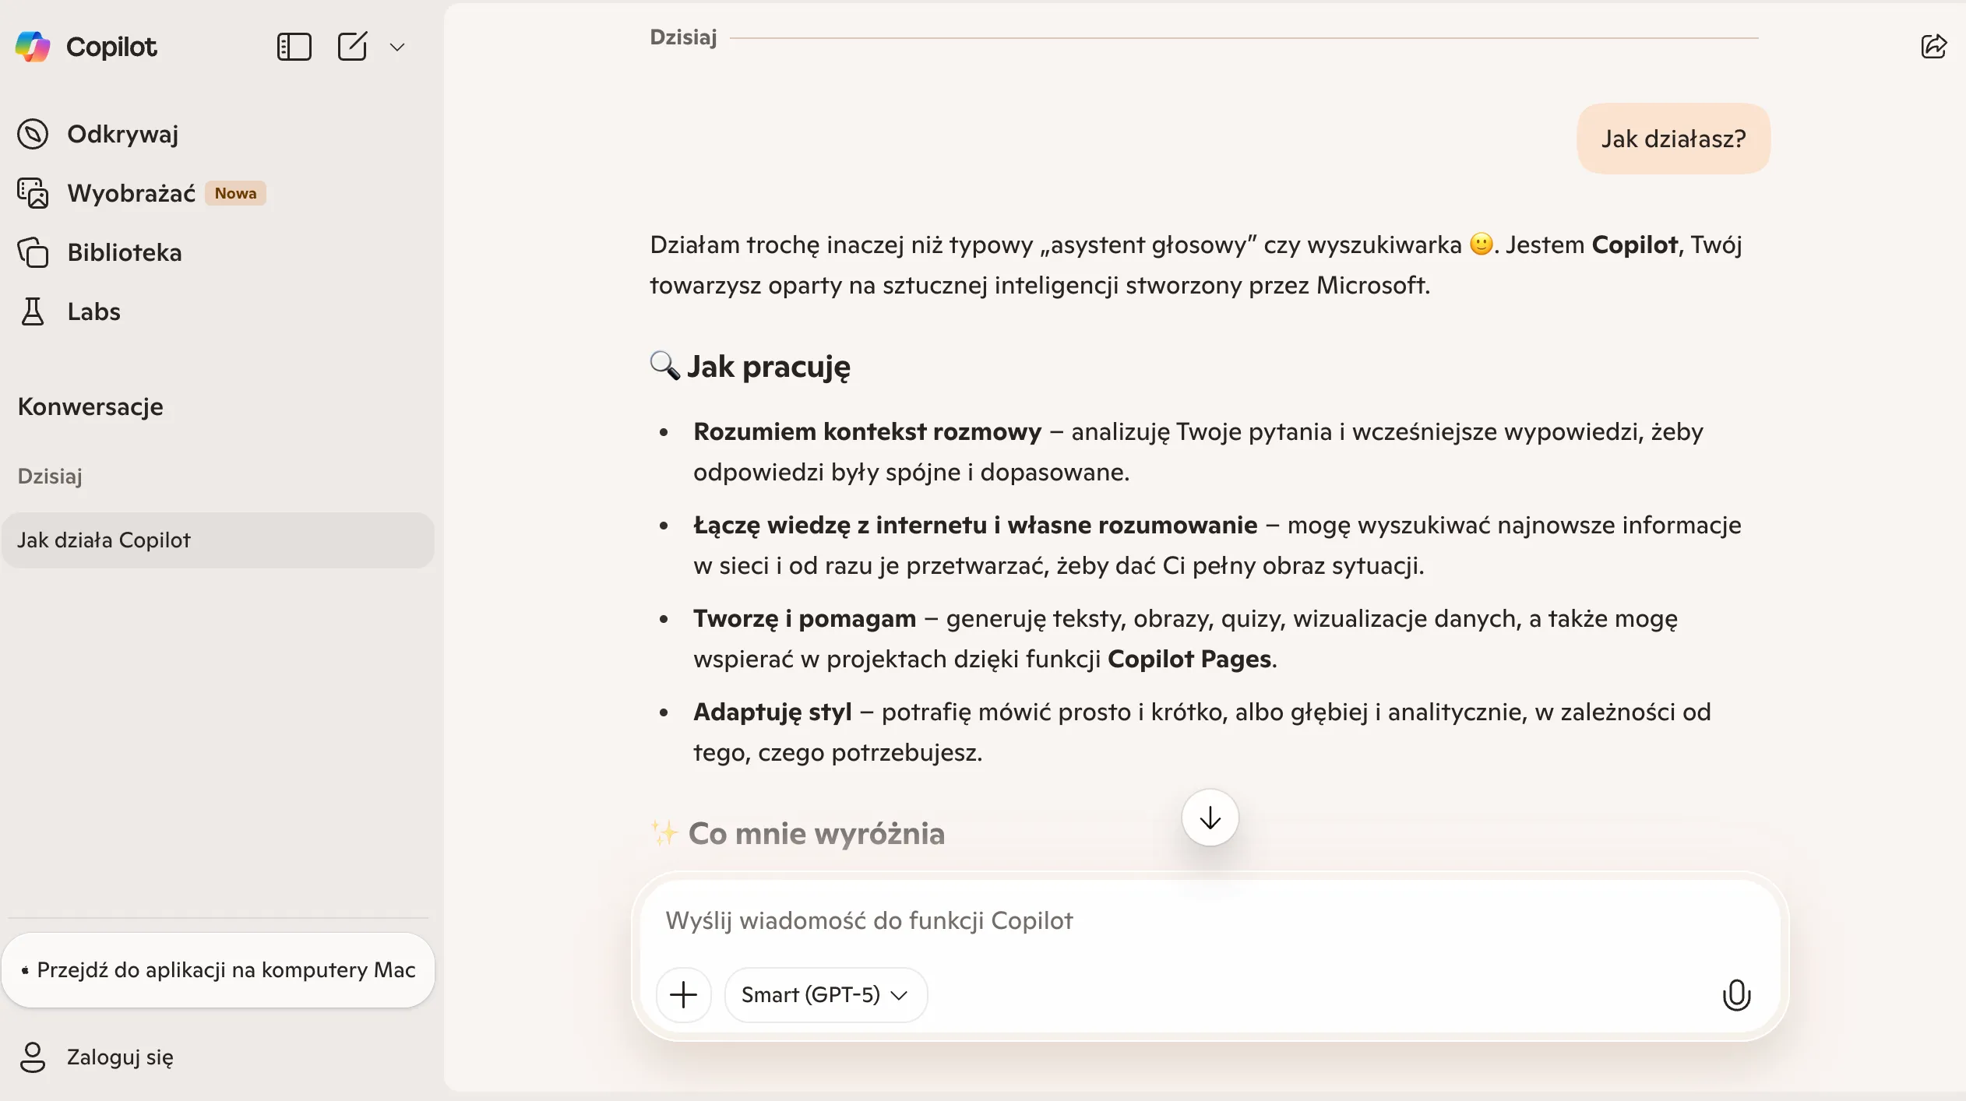Viewport: 1966px width, 1101px height.
Task: Start a new chat with compose icon
Action: 352,47
